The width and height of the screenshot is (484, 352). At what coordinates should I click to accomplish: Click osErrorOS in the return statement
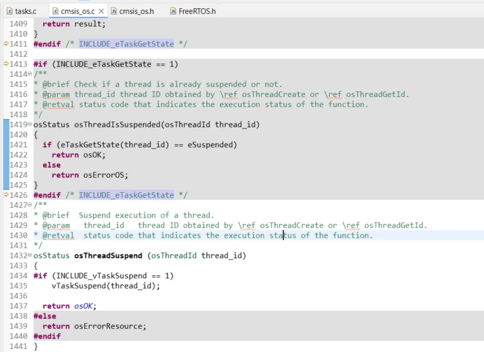click(103, 175)
